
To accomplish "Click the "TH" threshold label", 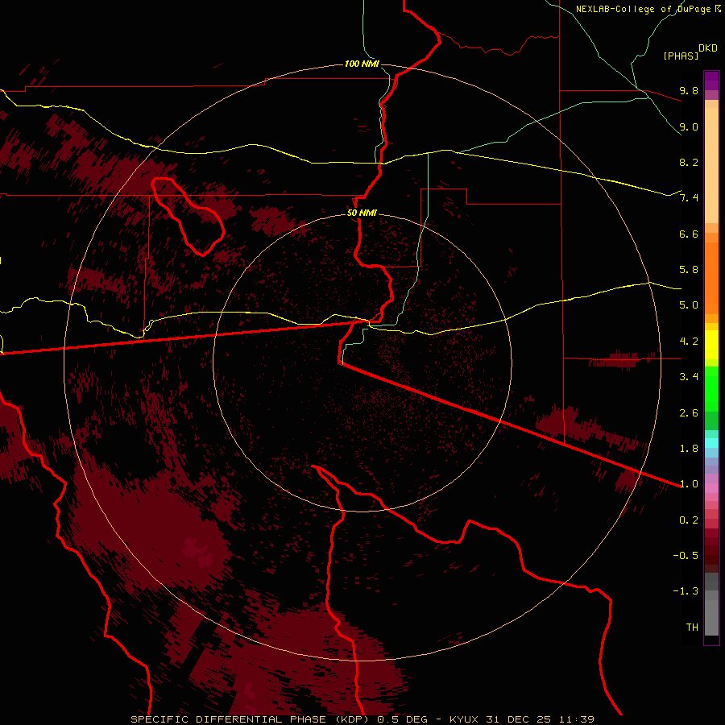I will click(x=692, y=628).
